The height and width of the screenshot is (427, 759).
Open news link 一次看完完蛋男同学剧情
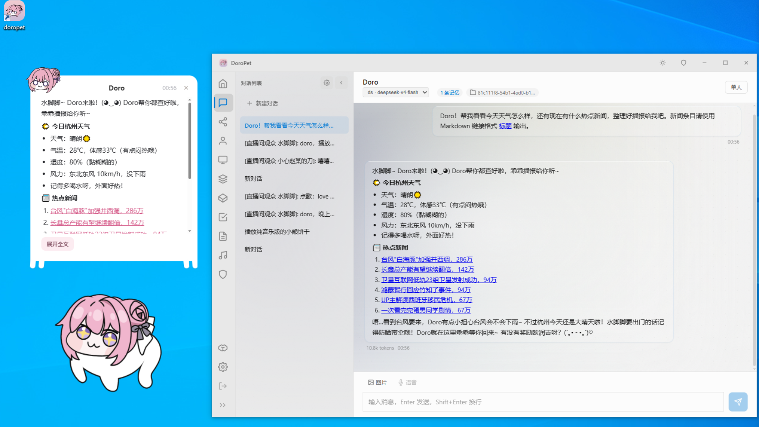click(x=426, y=310)
